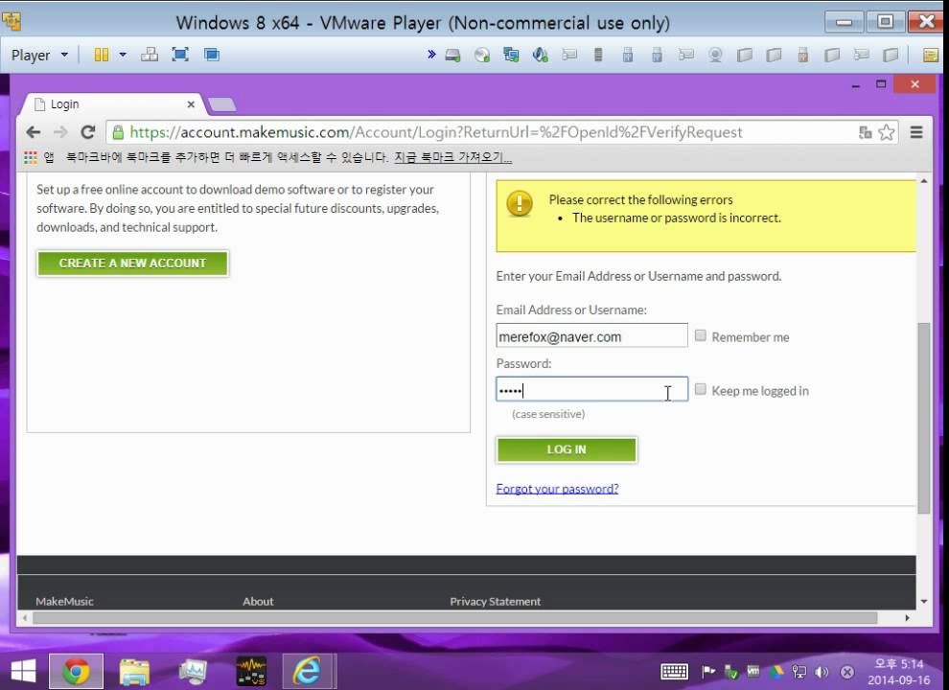Click the About footer link
The height and width of the screenshot is (690, 949).
coord(258,601)
